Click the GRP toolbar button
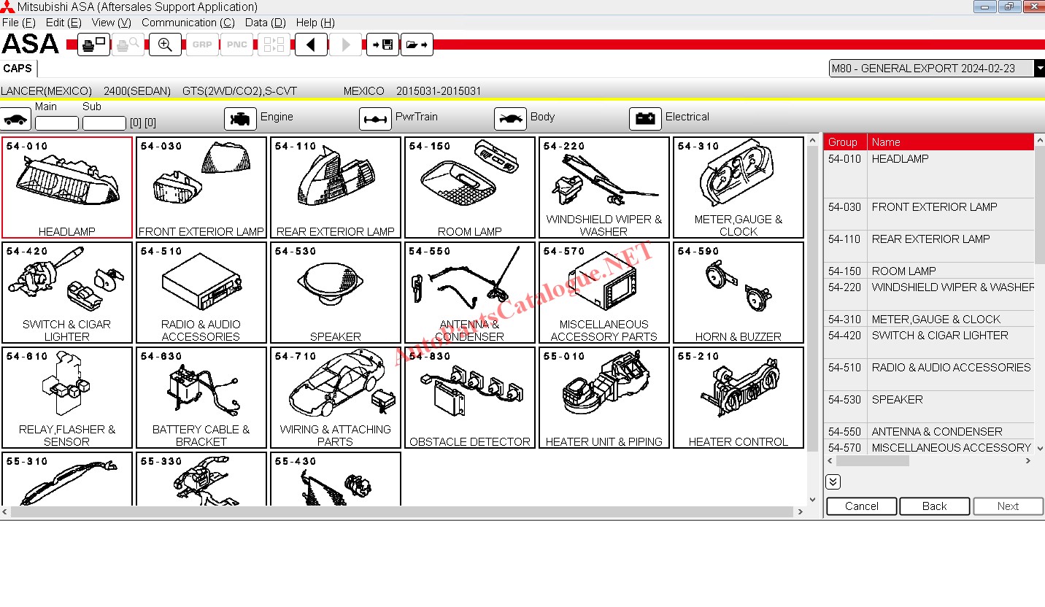Screen dimensions: 1045x607 202,45
